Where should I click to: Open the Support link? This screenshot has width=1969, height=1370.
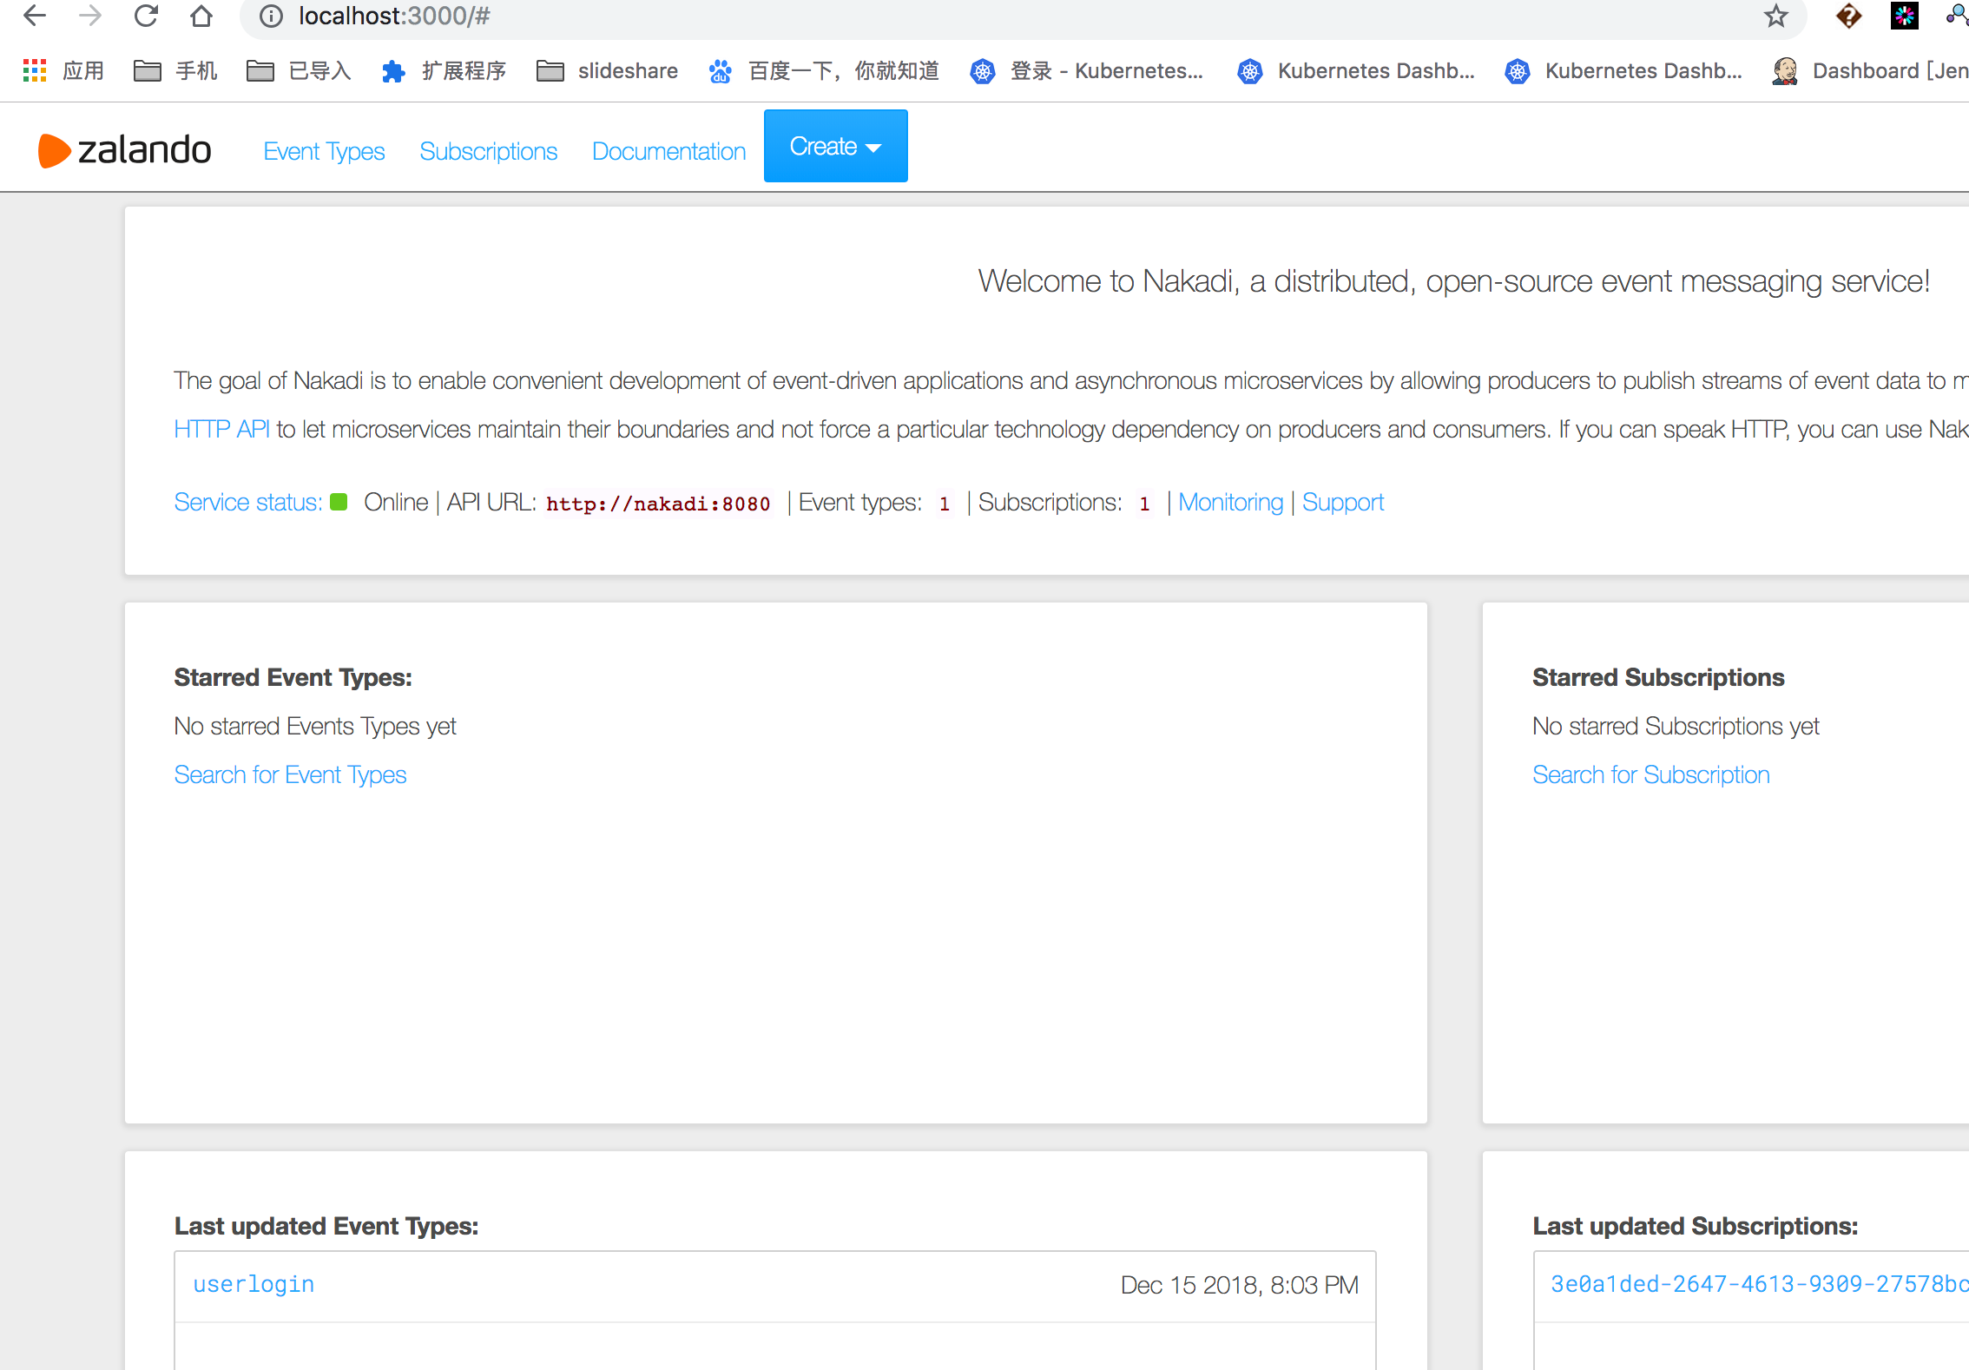click(x=1343, y=502)
